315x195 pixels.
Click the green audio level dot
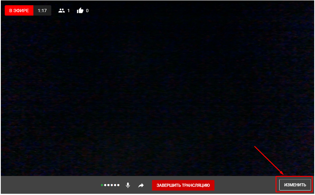click(102, 185)
